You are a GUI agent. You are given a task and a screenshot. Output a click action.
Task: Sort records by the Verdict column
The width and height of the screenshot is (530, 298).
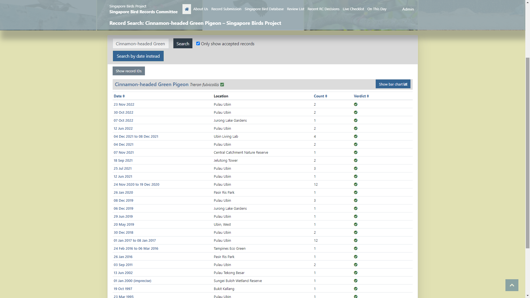[361, 96]
